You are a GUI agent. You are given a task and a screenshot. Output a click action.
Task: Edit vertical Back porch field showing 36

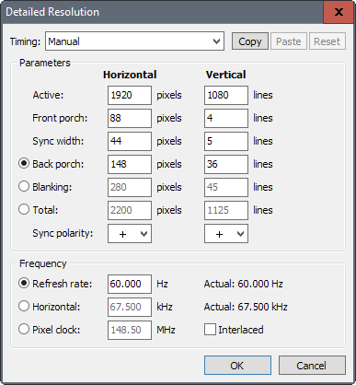coord(226,164)
